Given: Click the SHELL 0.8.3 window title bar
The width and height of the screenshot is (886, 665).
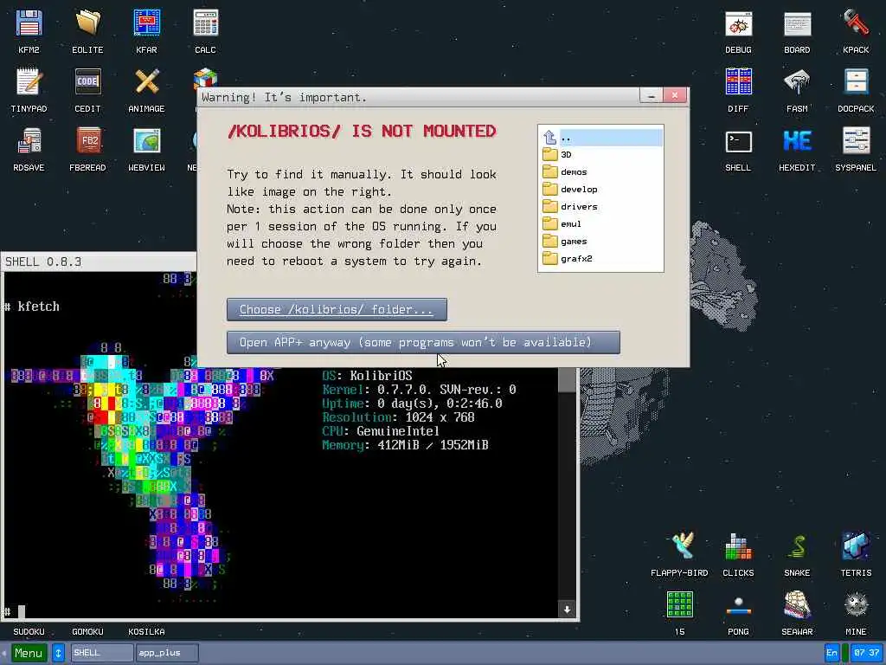Looking at the screenshot, I should click(99, 261).
